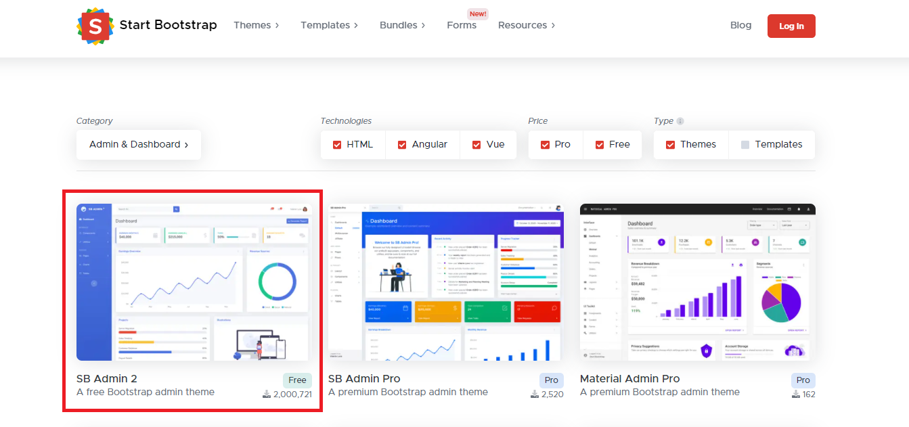The image size is (909, 427).
Task: Click the Pro badge on Material Admin Pro
Action: (803, 380)
